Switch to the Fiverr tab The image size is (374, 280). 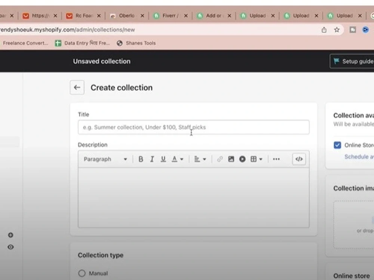point(170,16)
